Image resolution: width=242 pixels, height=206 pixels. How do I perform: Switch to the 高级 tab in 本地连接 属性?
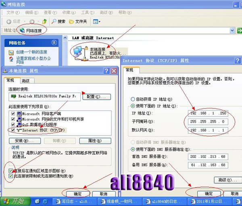(25, 81)
